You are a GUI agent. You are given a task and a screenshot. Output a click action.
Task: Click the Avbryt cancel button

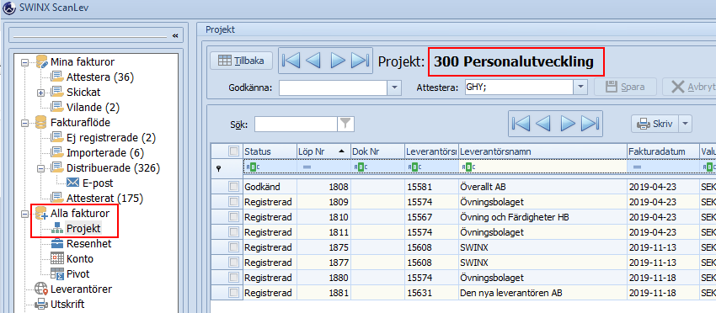pos(690,87)
